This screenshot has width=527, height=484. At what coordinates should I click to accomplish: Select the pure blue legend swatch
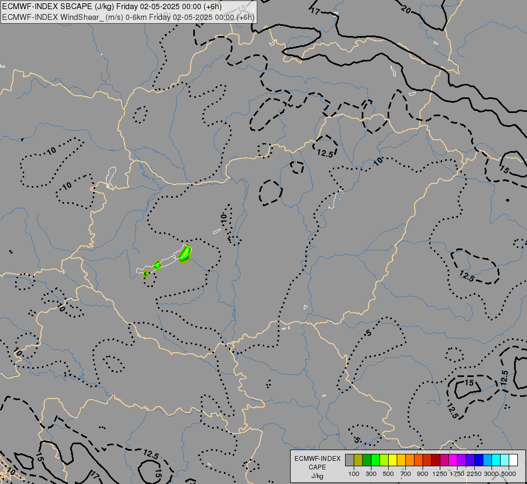point(479,460)
